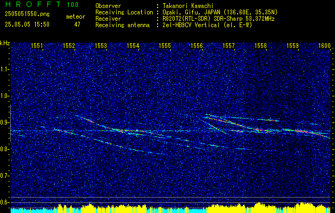
Task: Click the 1557 time marker
Action: point(229,45)
